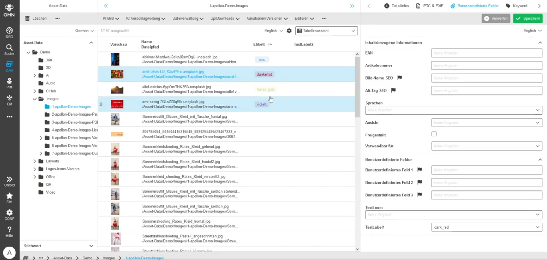The height and width of the screenshot is (260, 547).
Task: Click the dunkelrot label color tag
Action: point(264,74)
